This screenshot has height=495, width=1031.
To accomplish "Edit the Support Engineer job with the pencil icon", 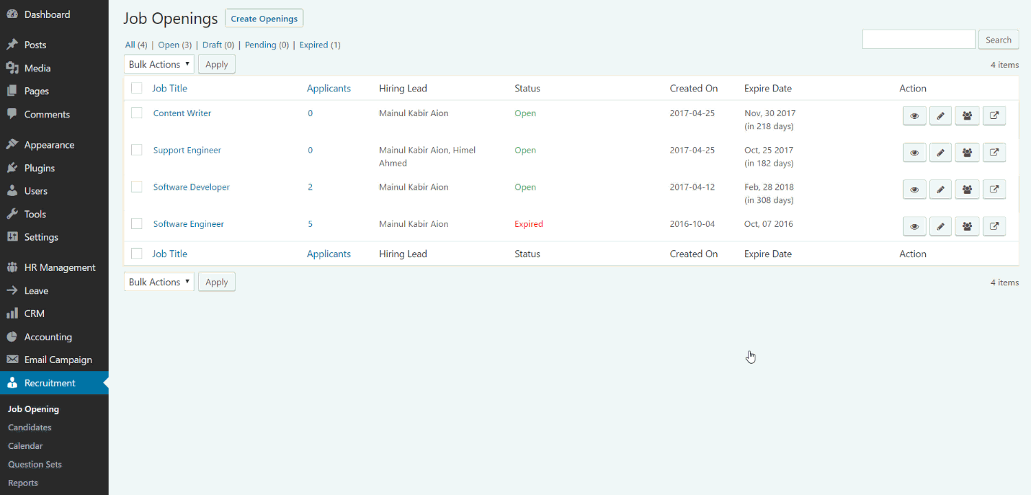I will tap(940, 152).
